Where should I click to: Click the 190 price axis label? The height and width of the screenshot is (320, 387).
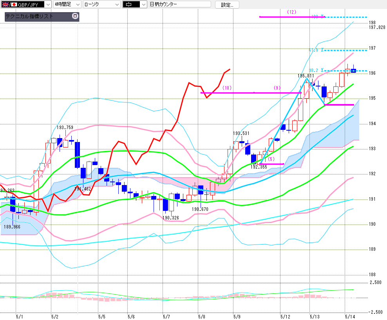click(372, 224)
